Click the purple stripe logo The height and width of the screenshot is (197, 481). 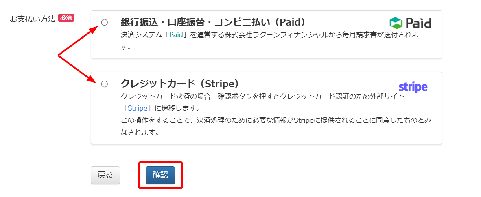(x=413, y=87)
